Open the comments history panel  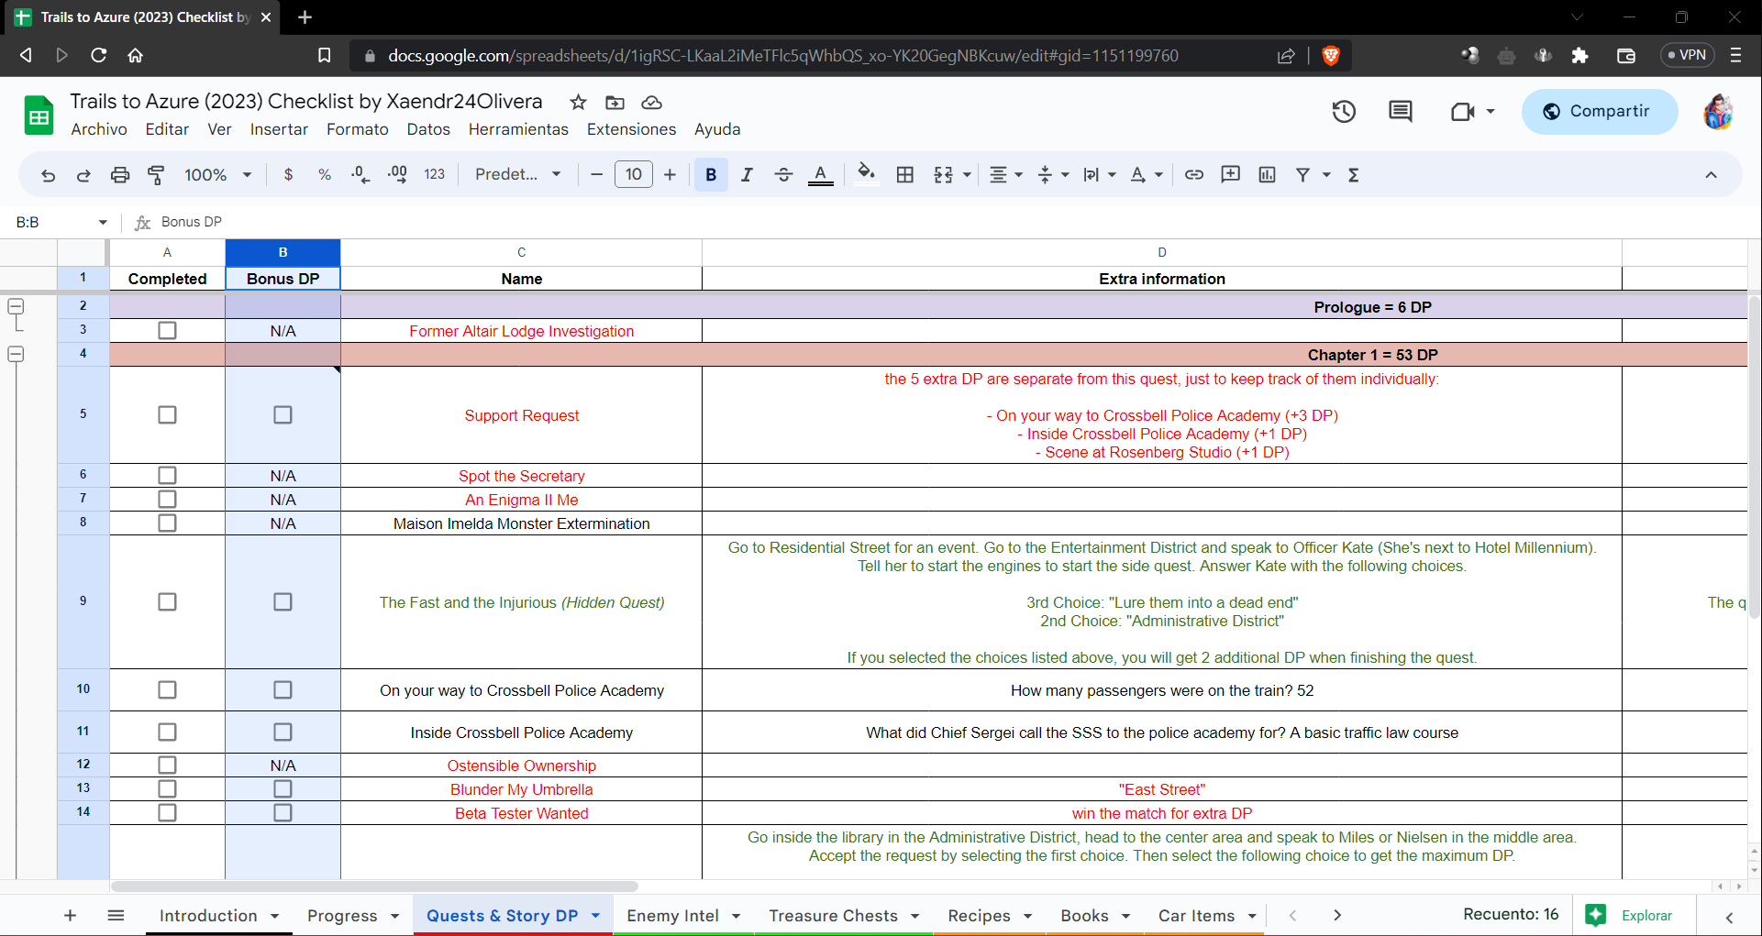[x=1401, y=112]
